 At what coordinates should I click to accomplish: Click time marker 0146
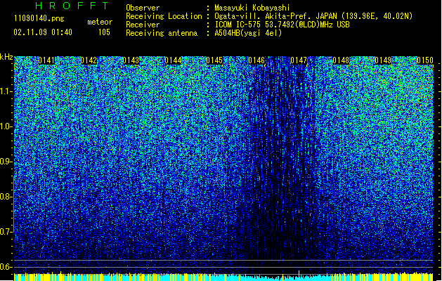tap(256, 60)
